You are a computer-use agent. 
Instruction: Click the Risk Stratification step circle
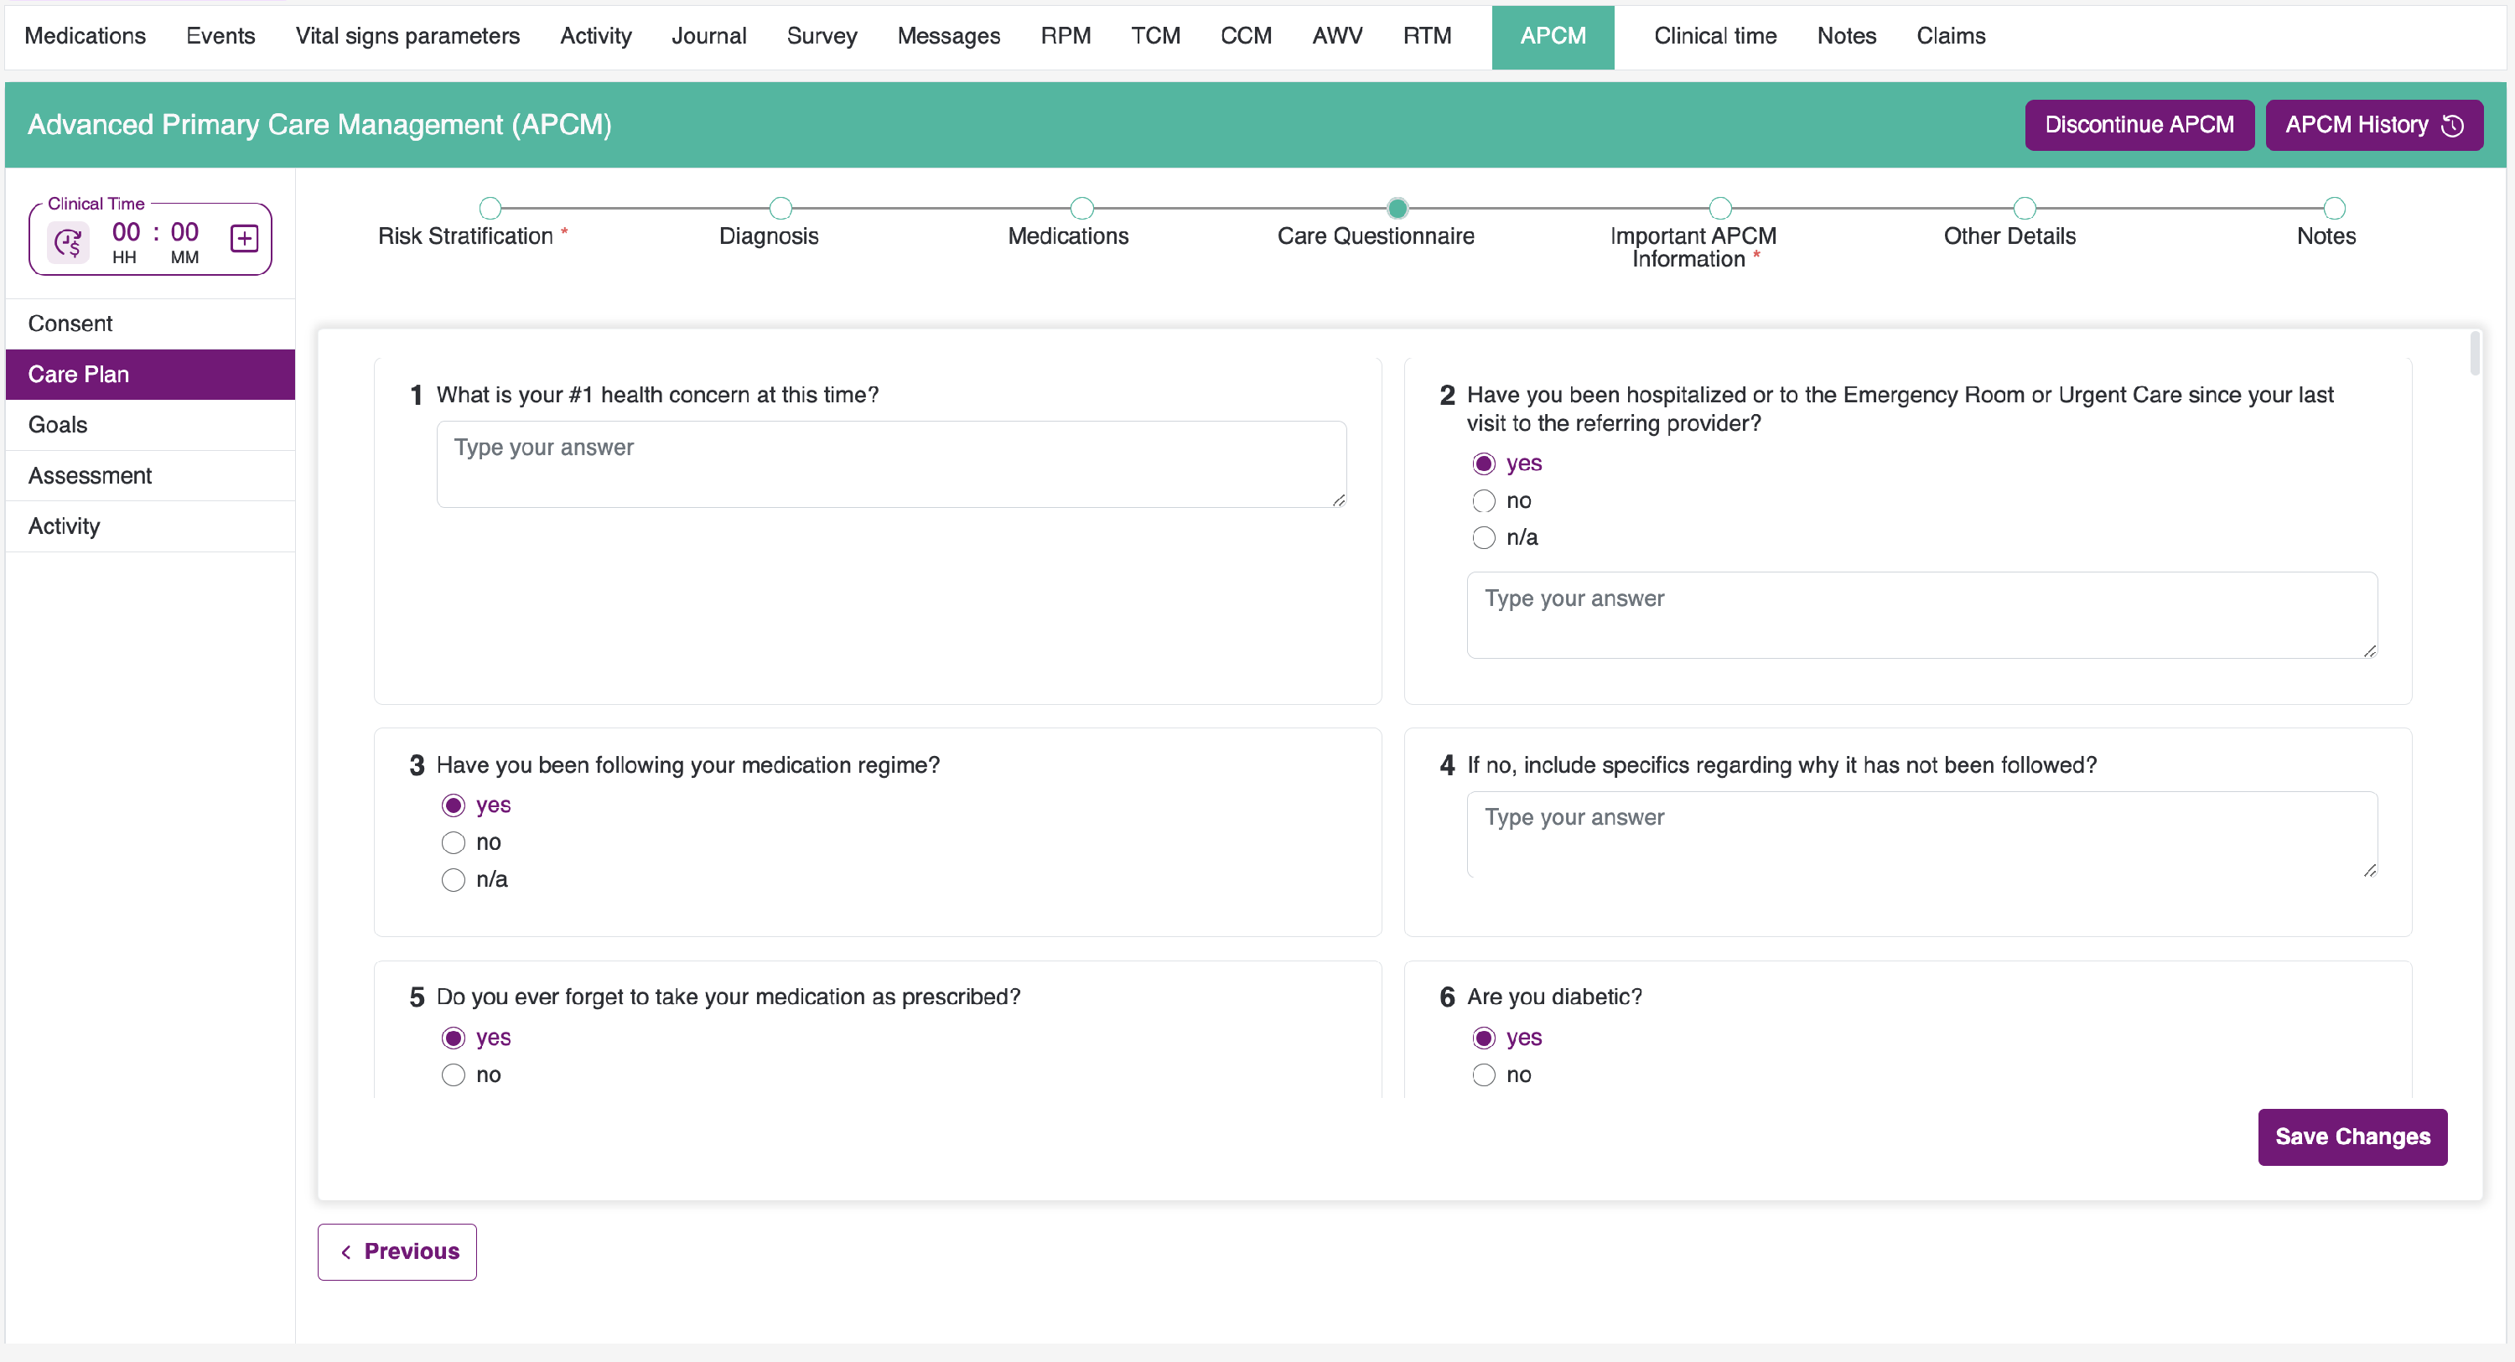coord(490,208)
